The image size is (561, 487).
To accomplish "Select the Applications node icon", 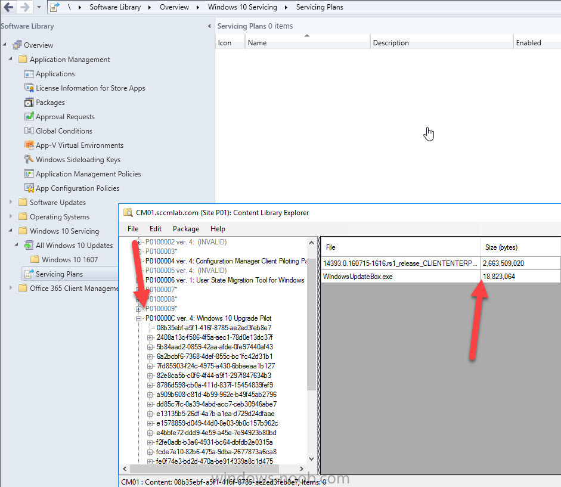I will (x=29, y=74).
